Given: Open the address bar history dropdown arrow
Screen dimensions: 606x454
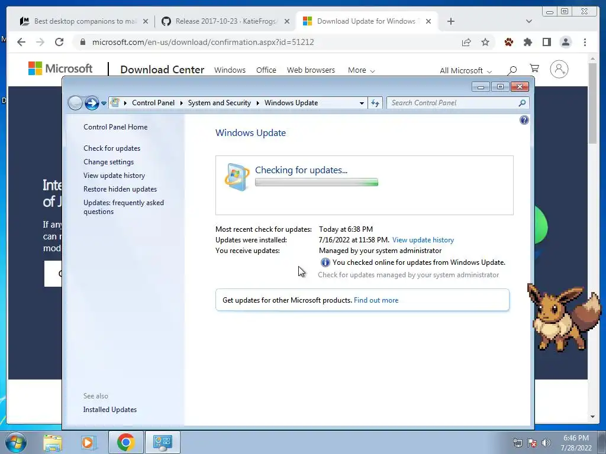Looking at the screenshot, I should coord(362,103).
